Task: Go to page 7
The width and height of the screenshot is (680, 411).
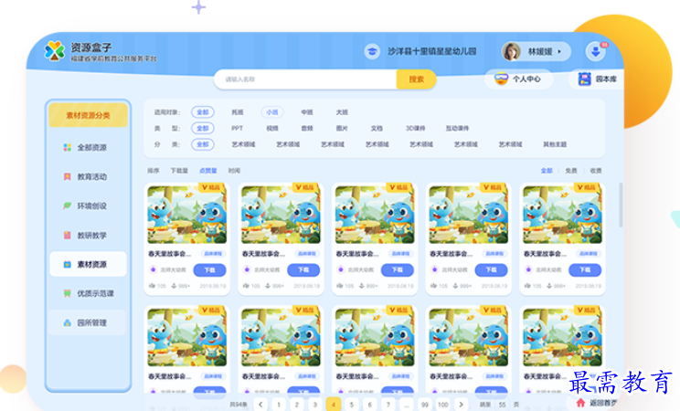Action: (388, 404)
